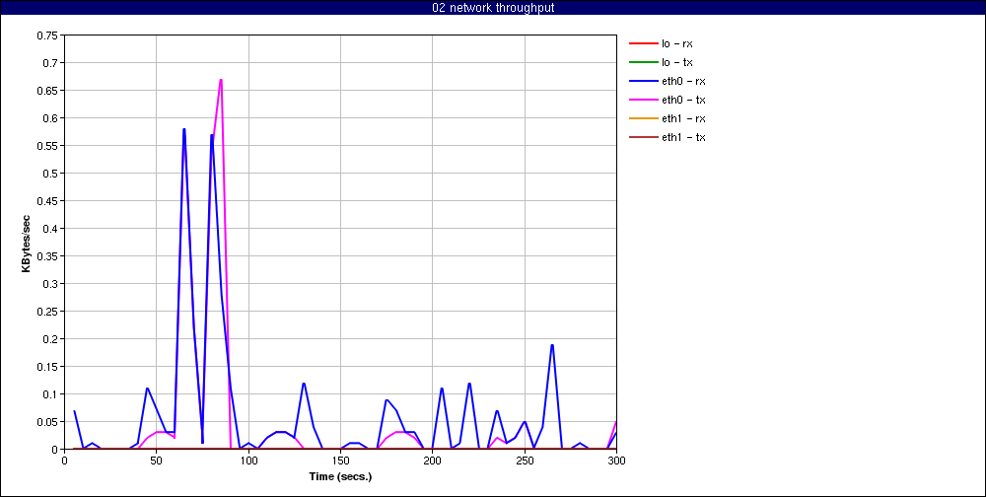The height and width of the screenshot is (497, 986).
Task: Click the 0.45 y-axis tick label
Action: click(x=48, y=201)
